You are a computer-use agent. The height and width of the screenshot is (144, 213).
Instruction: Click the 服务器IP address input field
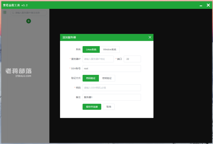click(x=98, y=59)
